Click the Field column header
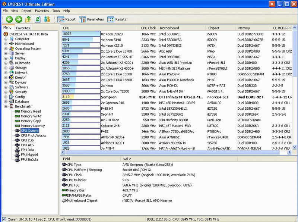The height and width of the screenshot is (222, 298). [91, 159]
